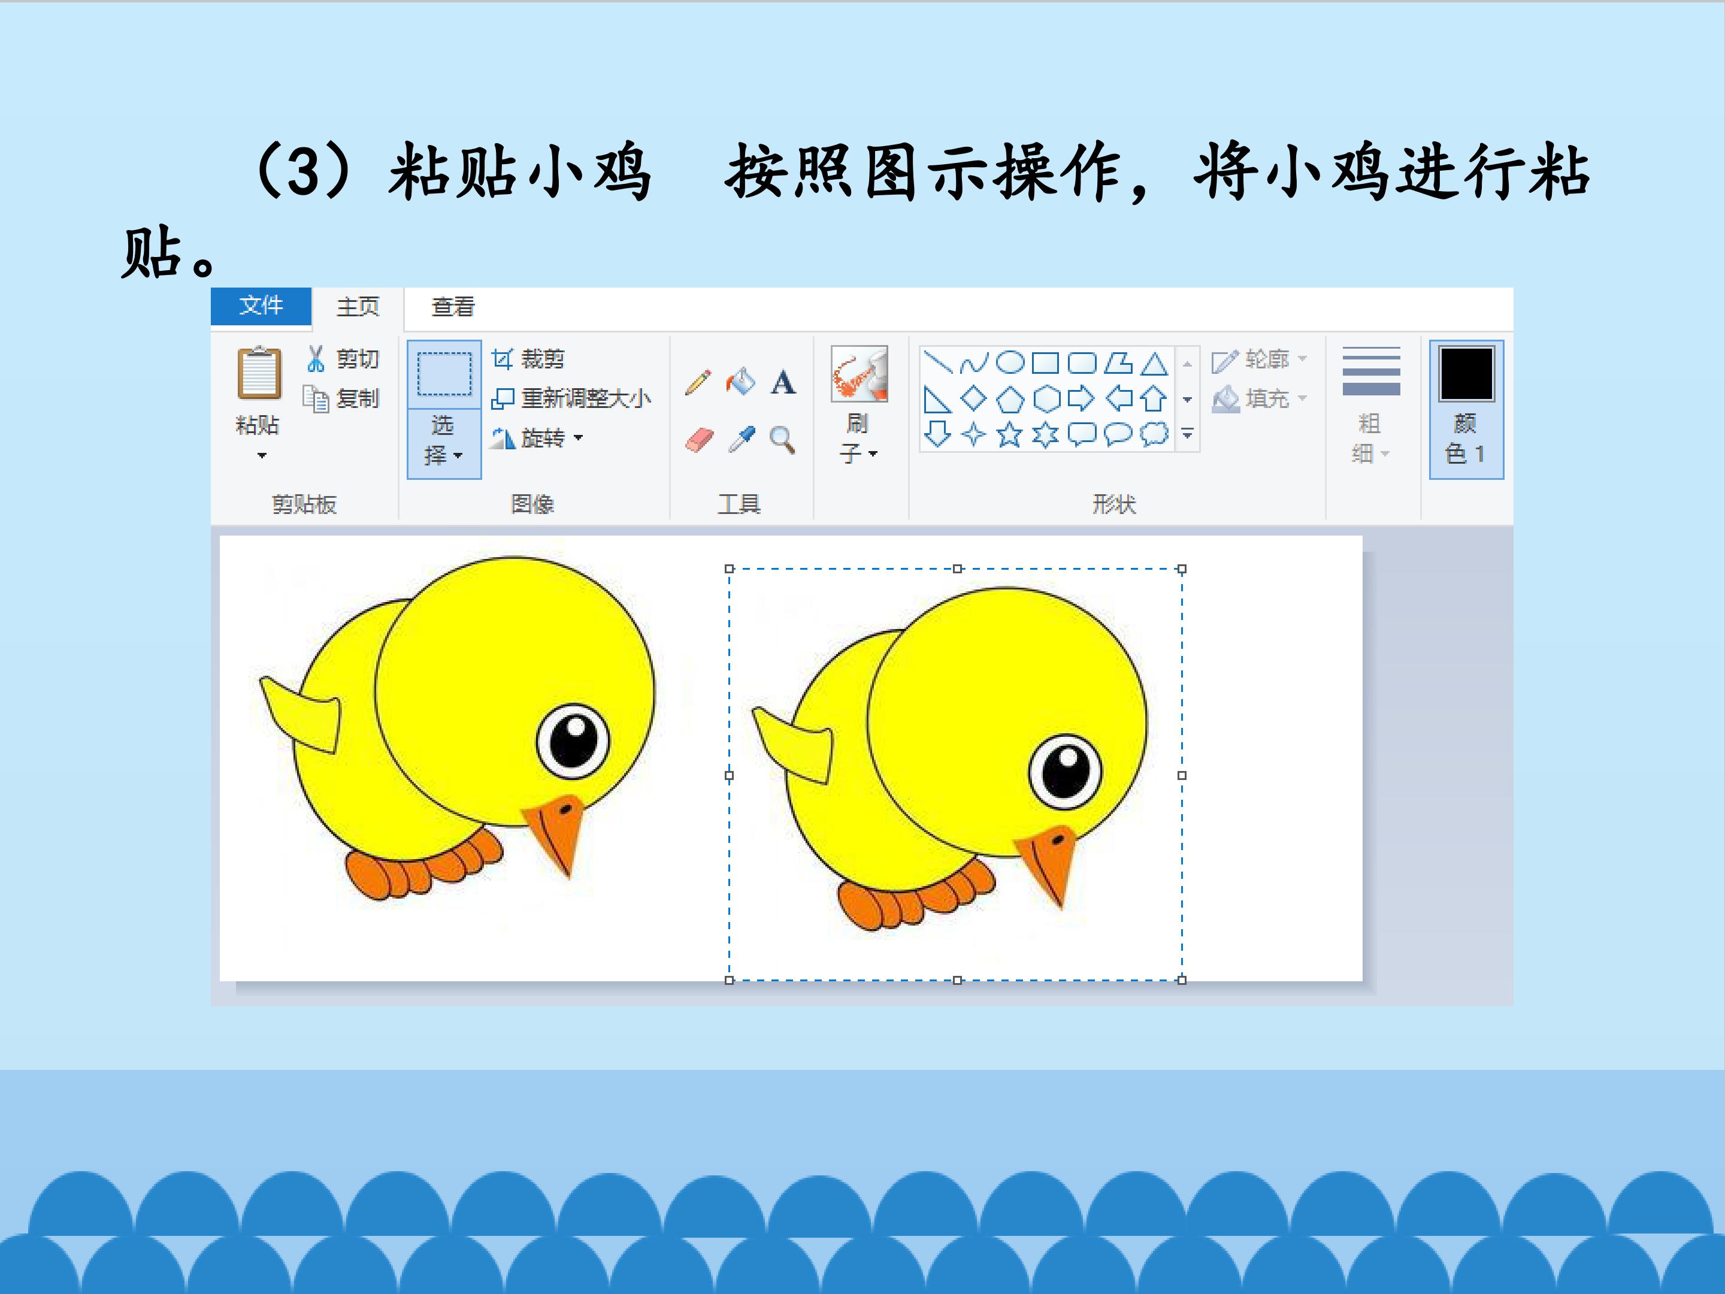The height and width of the screenshot is (1294, 1725).
Task: Select the Text tool (A)
Action: [x=783, y=382]
